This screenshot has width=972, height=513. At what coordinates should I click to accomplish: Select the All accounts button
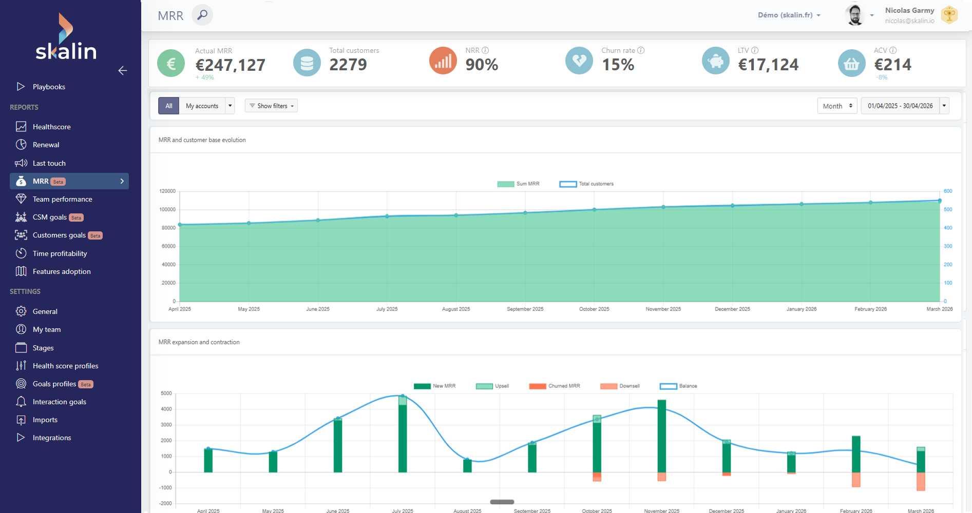[x=168, y=106]
